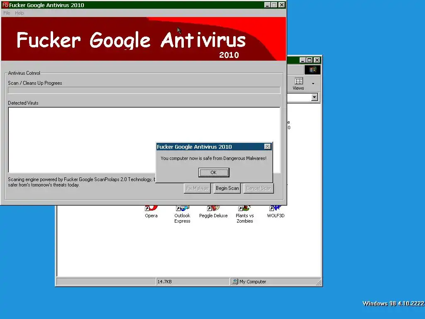Expand the address bar dropdown in Explorer window

315,97
